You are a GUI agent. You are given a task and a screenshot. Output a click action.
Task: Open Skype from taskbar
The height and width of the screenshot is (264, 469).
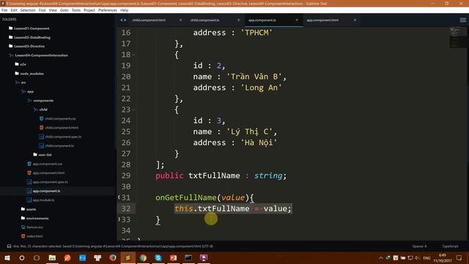coord(158,257)
